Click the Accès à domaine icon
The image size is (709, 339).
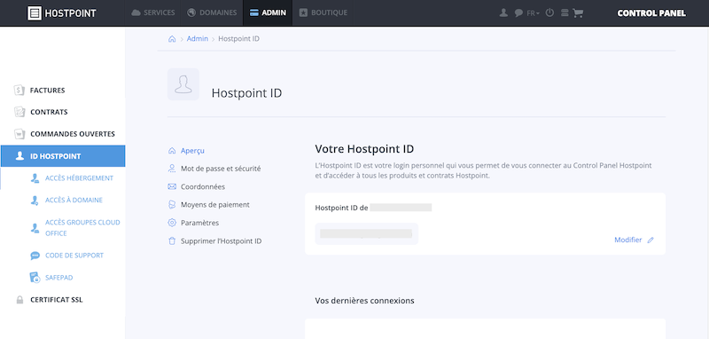[x=35, y=201]
